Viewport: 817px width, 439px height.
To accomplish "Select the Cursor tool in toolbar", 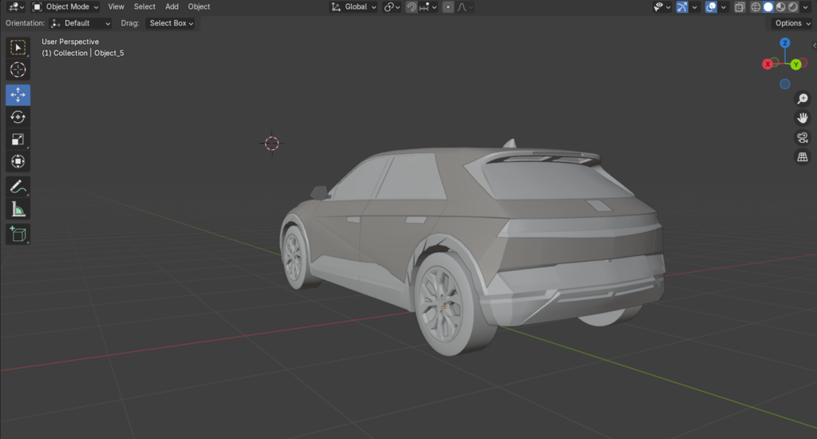I will pyautogui.click(x=18, y=70).
